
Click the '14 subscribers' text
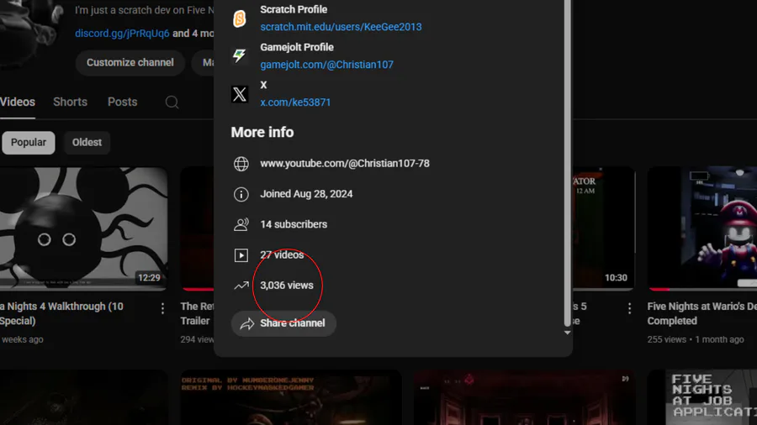[294, 224]
